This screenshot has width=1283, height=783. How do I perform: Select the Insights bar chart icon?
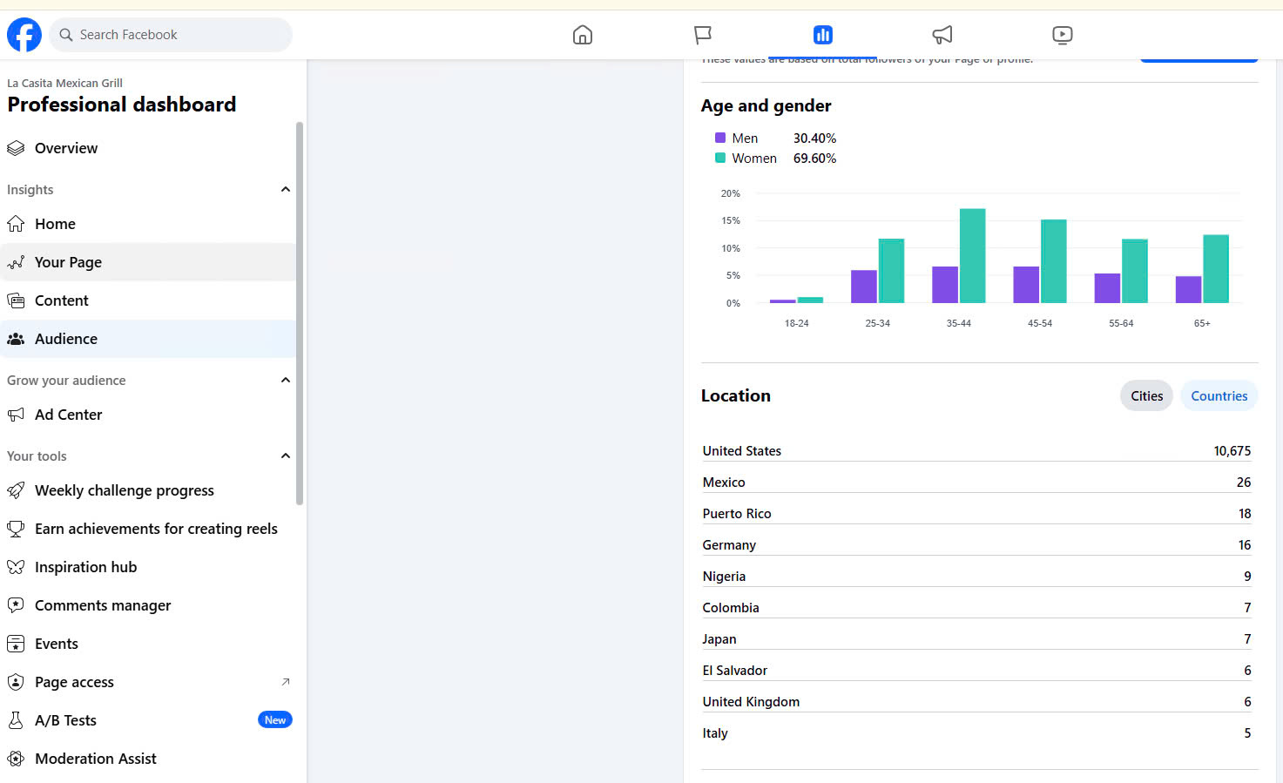pyautogui.click(x=822, y=35)
